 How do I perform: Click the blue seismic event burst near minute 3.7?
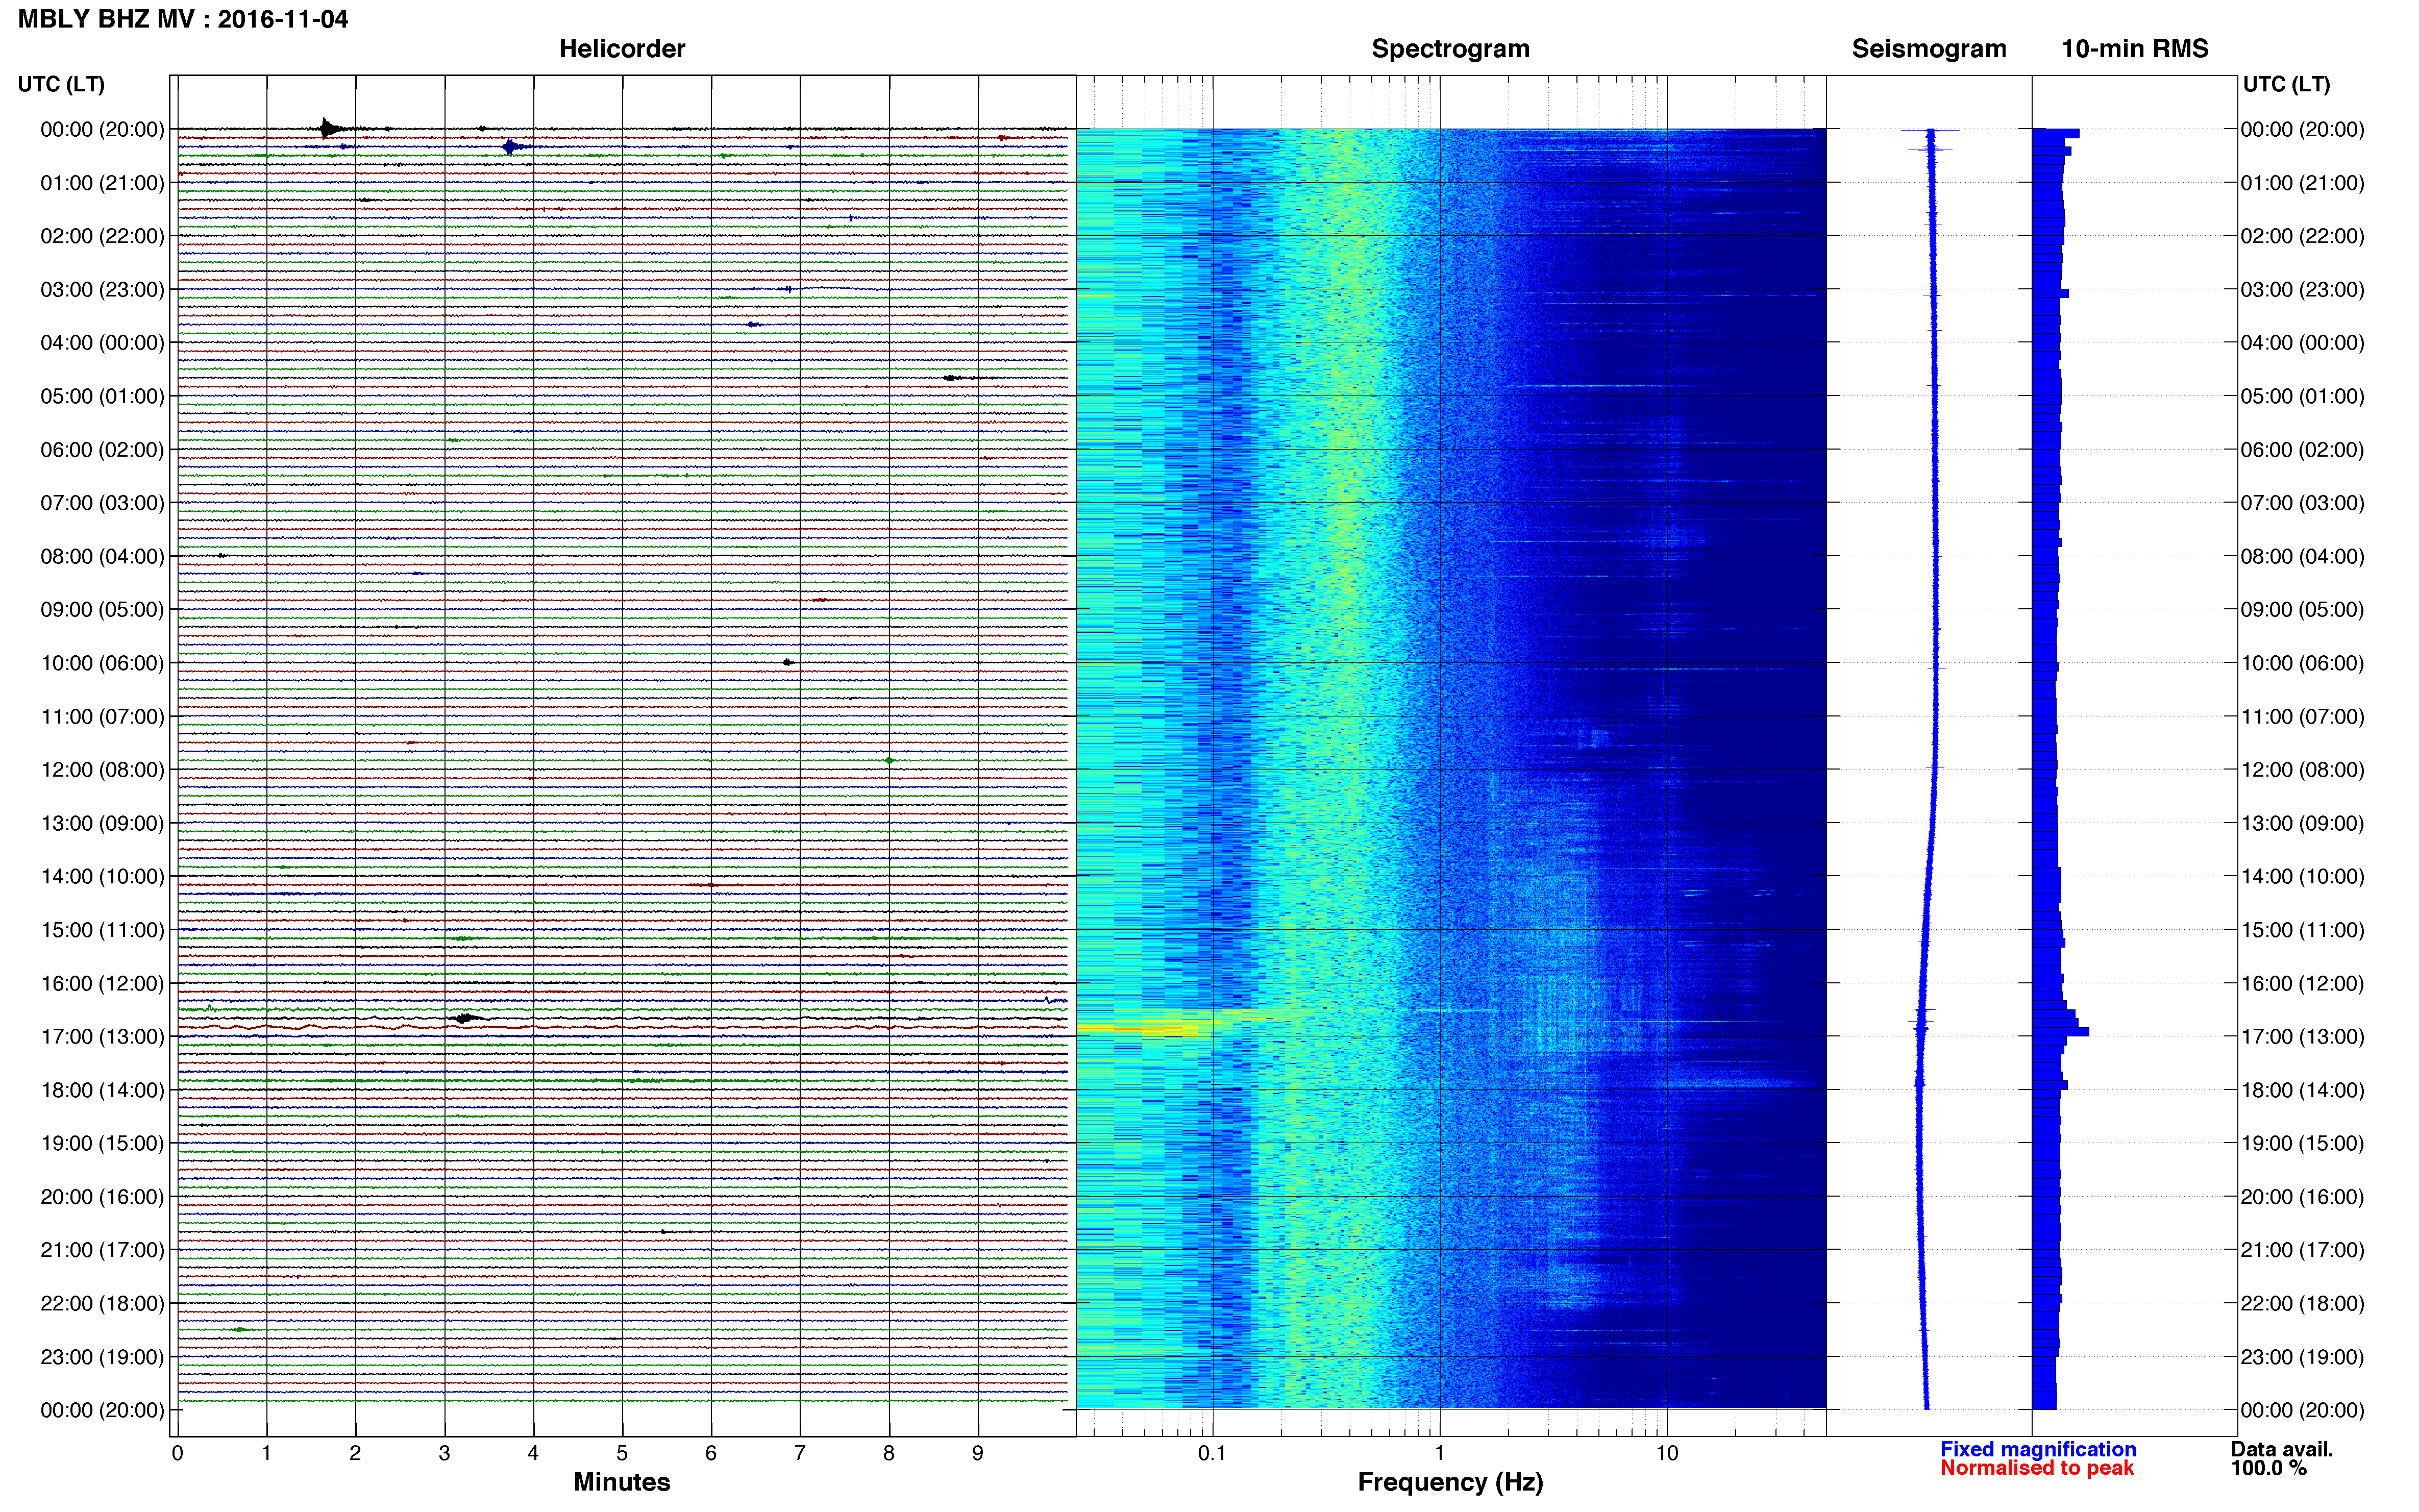tap(512, 147)
